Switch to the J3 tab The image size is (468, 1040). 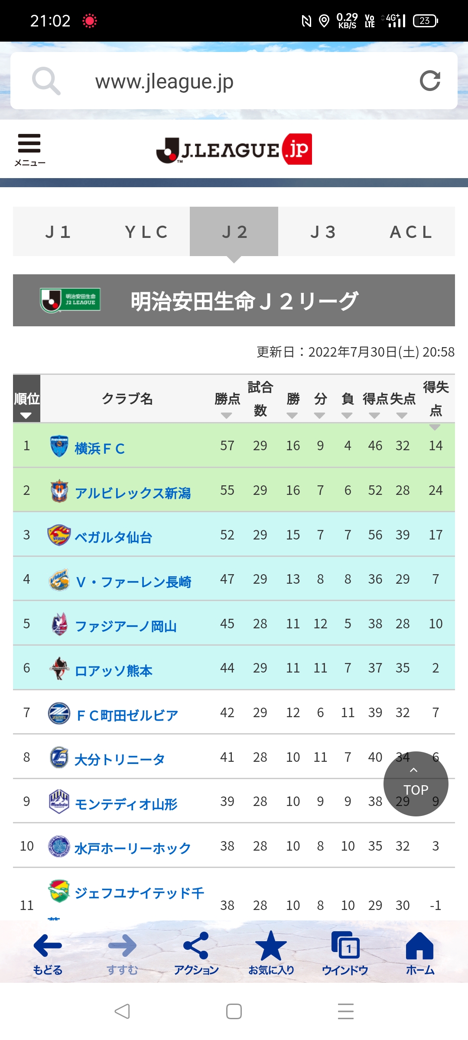[x=323, y=232]
